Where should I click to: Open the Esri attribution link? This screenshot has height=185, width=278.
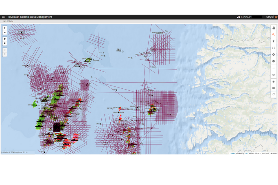[x=246, y=154]
